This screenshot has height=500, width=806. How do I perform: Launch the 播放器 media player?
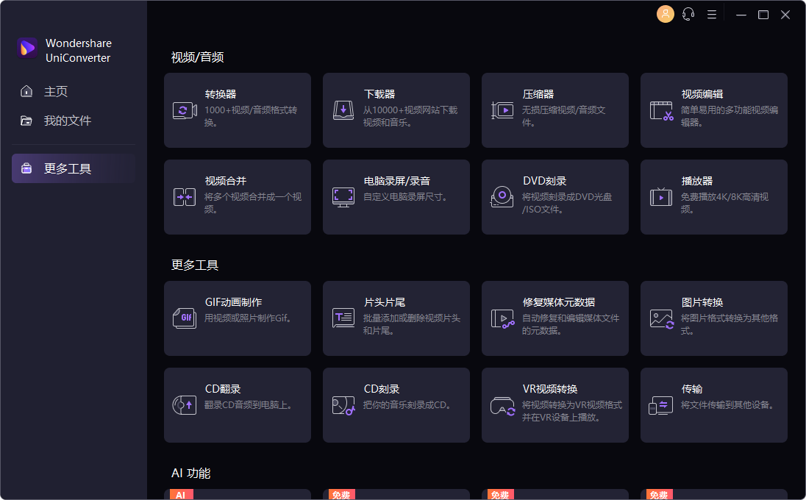(713, 196)
